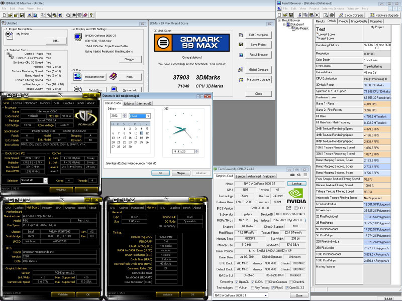Select day 11 in the calendar

141,133
